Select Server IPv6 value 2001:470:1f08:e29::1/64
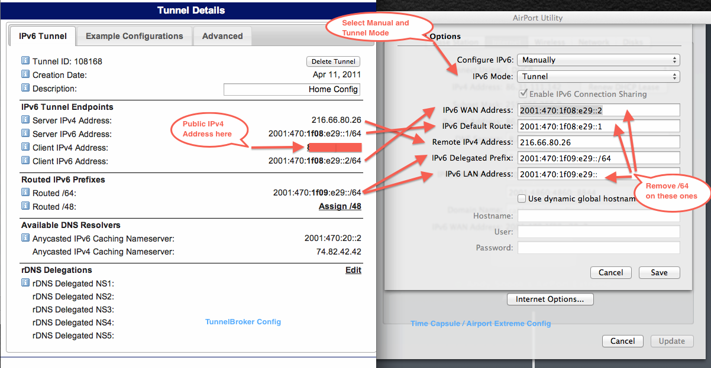 pos(315,134)
